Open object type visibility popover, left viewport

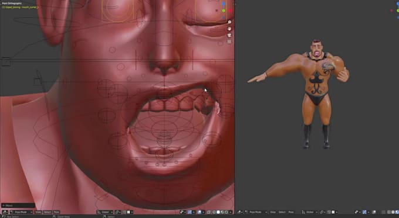183,212
